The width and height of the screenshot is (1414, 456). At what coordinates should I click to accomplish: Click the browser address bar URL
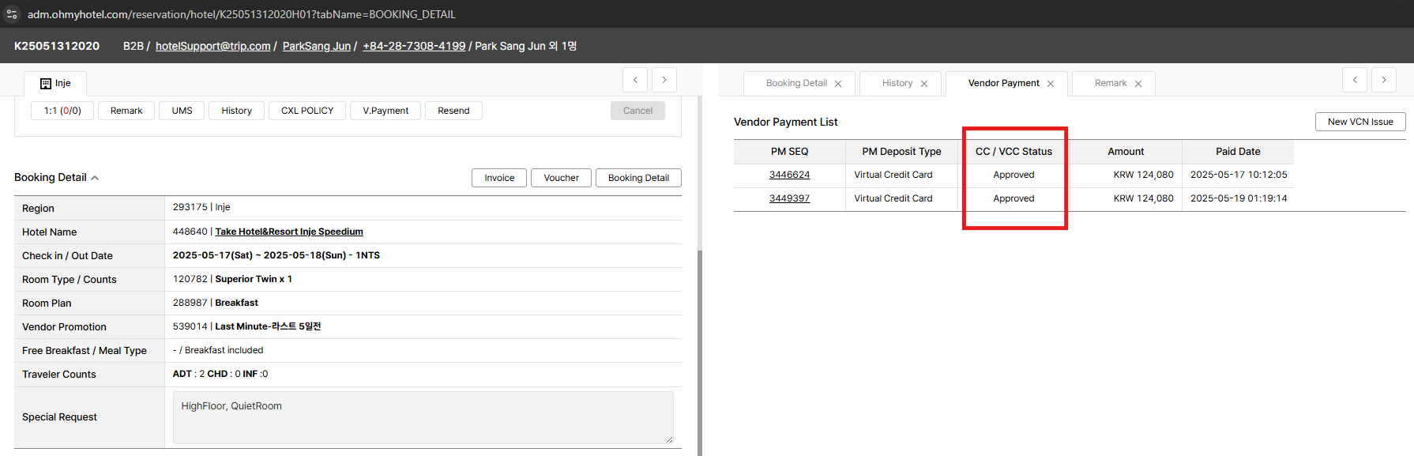coord(241,14)
